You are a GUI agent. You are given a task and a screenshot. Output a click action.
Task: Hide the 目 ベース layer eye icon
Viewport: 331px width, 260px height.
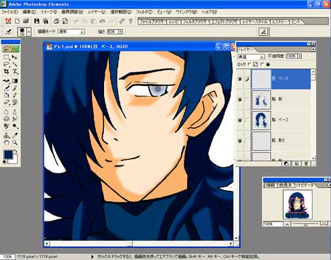tap(240, 79)
